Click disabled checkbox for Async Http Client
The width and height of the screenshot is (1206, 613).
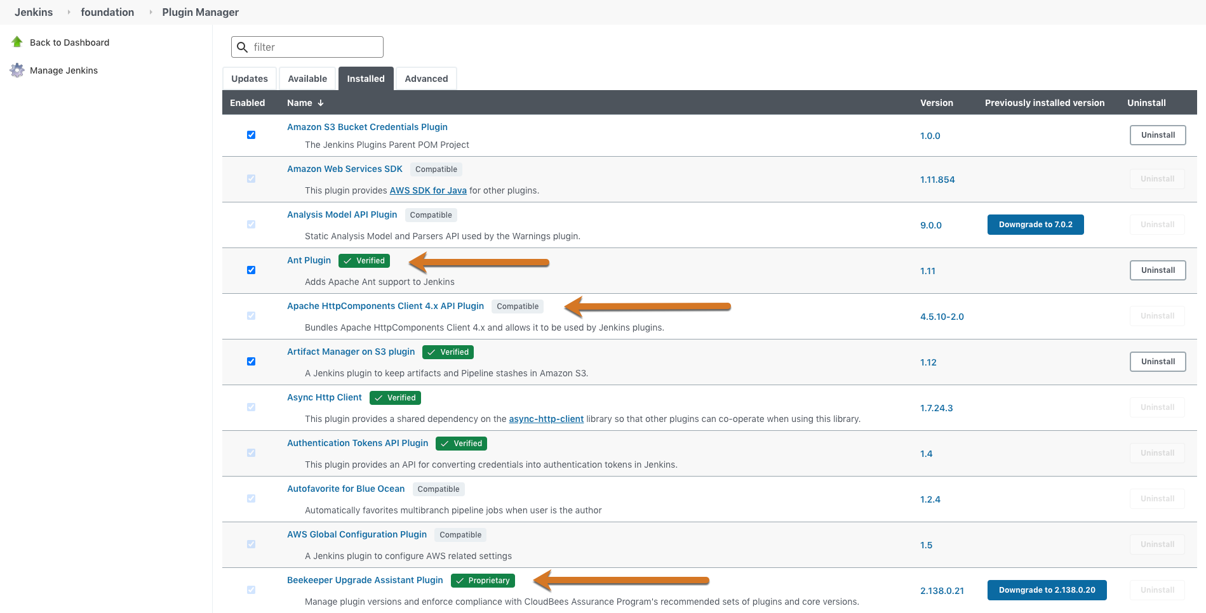tap(251, 407)
